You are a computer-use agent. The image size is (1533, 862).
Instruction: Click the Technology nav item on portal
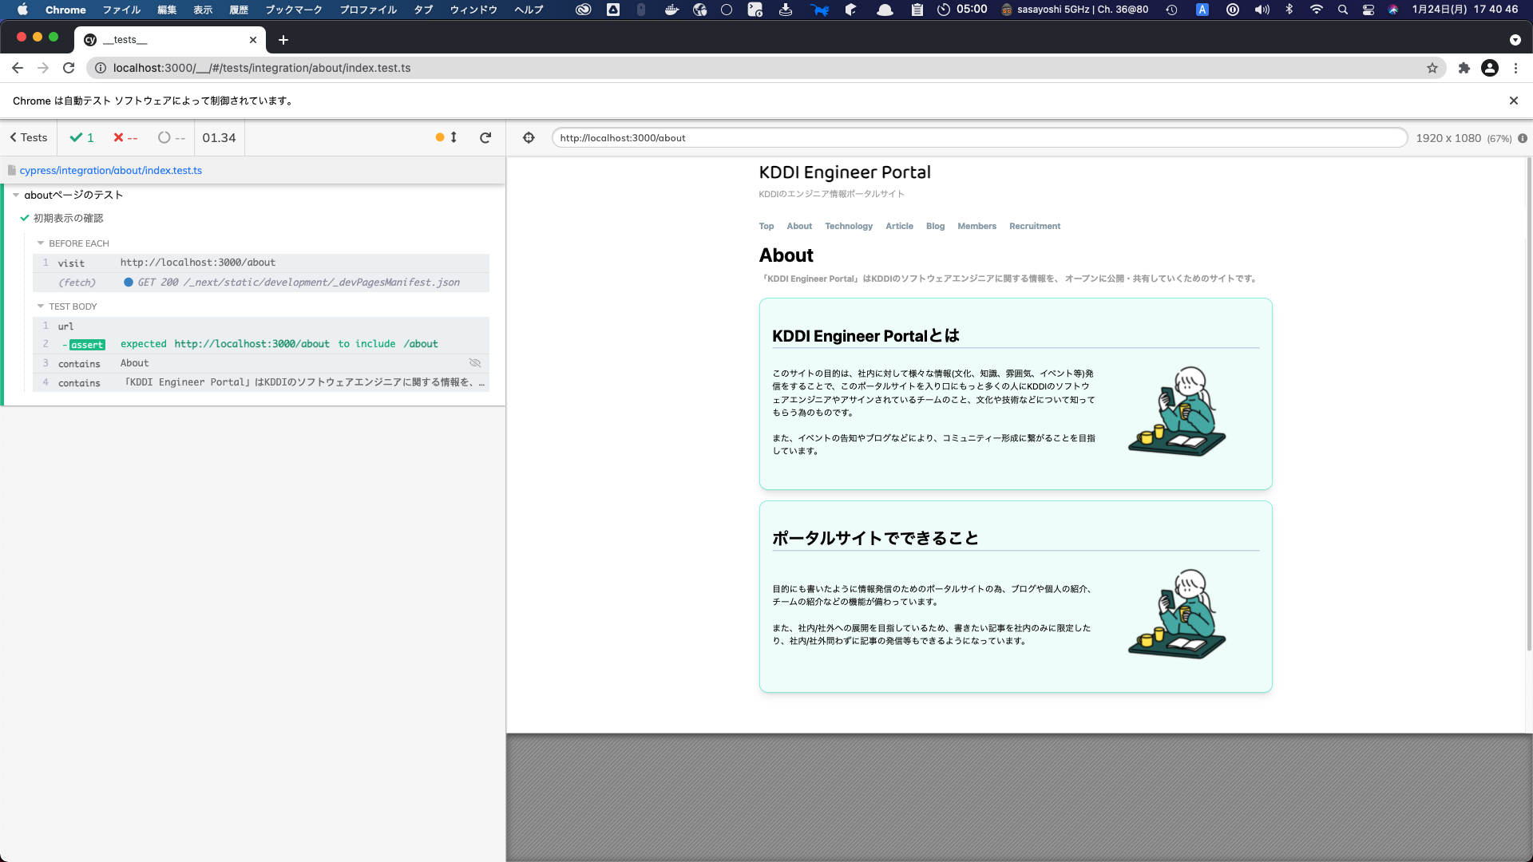coord(848,226)
